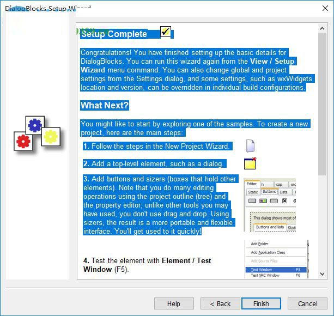334x316 pixels.
Task: Click the editor palette screenshot thumbnail
Action: tap(270, 205)
